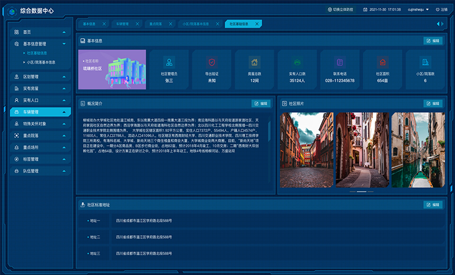Open the narrow alley with flowers photo

point(362,150)
